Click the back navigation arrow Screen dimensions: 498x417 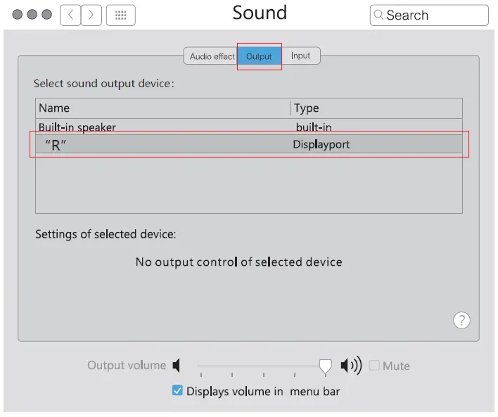click(x=70, y=15)
